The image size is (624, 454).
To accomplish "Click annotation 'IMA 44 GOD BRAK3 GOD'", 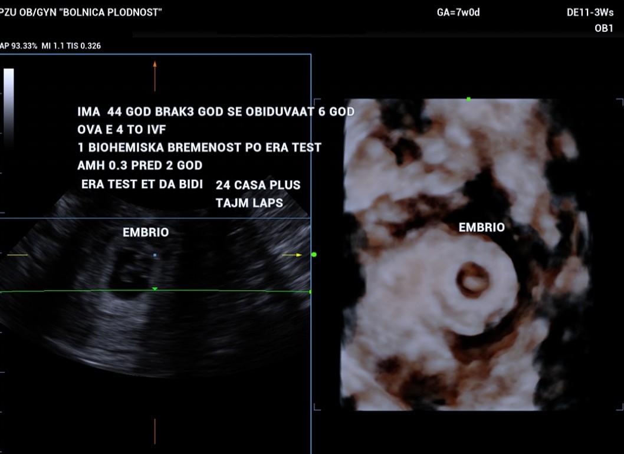I will point(150,112).
